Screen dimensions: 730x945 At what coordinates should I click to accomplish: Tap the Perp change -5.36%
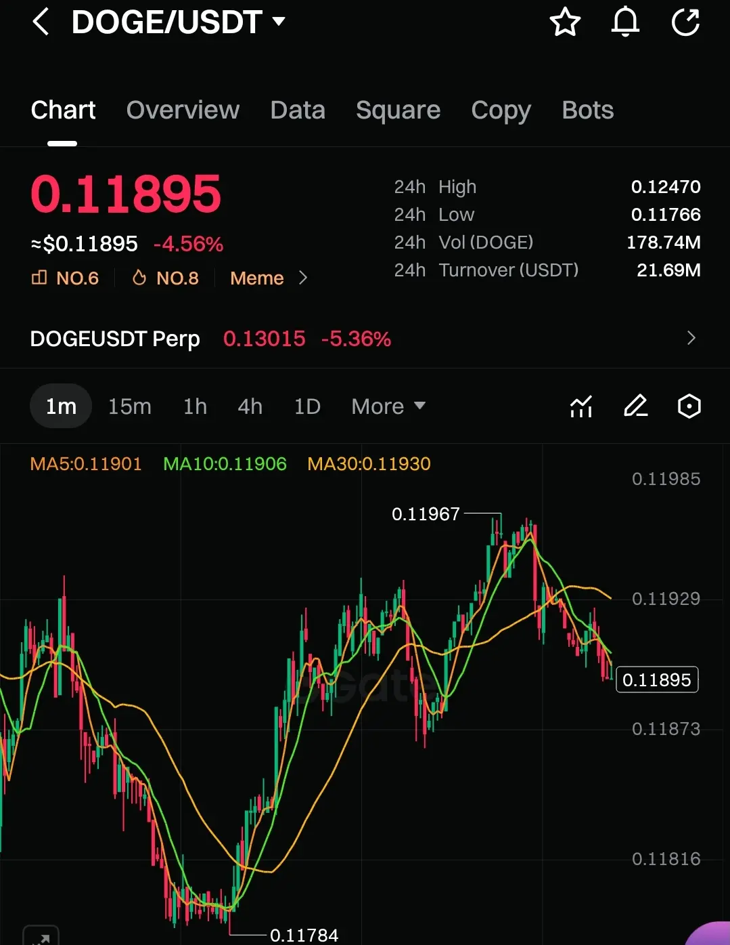click(x=356, y=339)
